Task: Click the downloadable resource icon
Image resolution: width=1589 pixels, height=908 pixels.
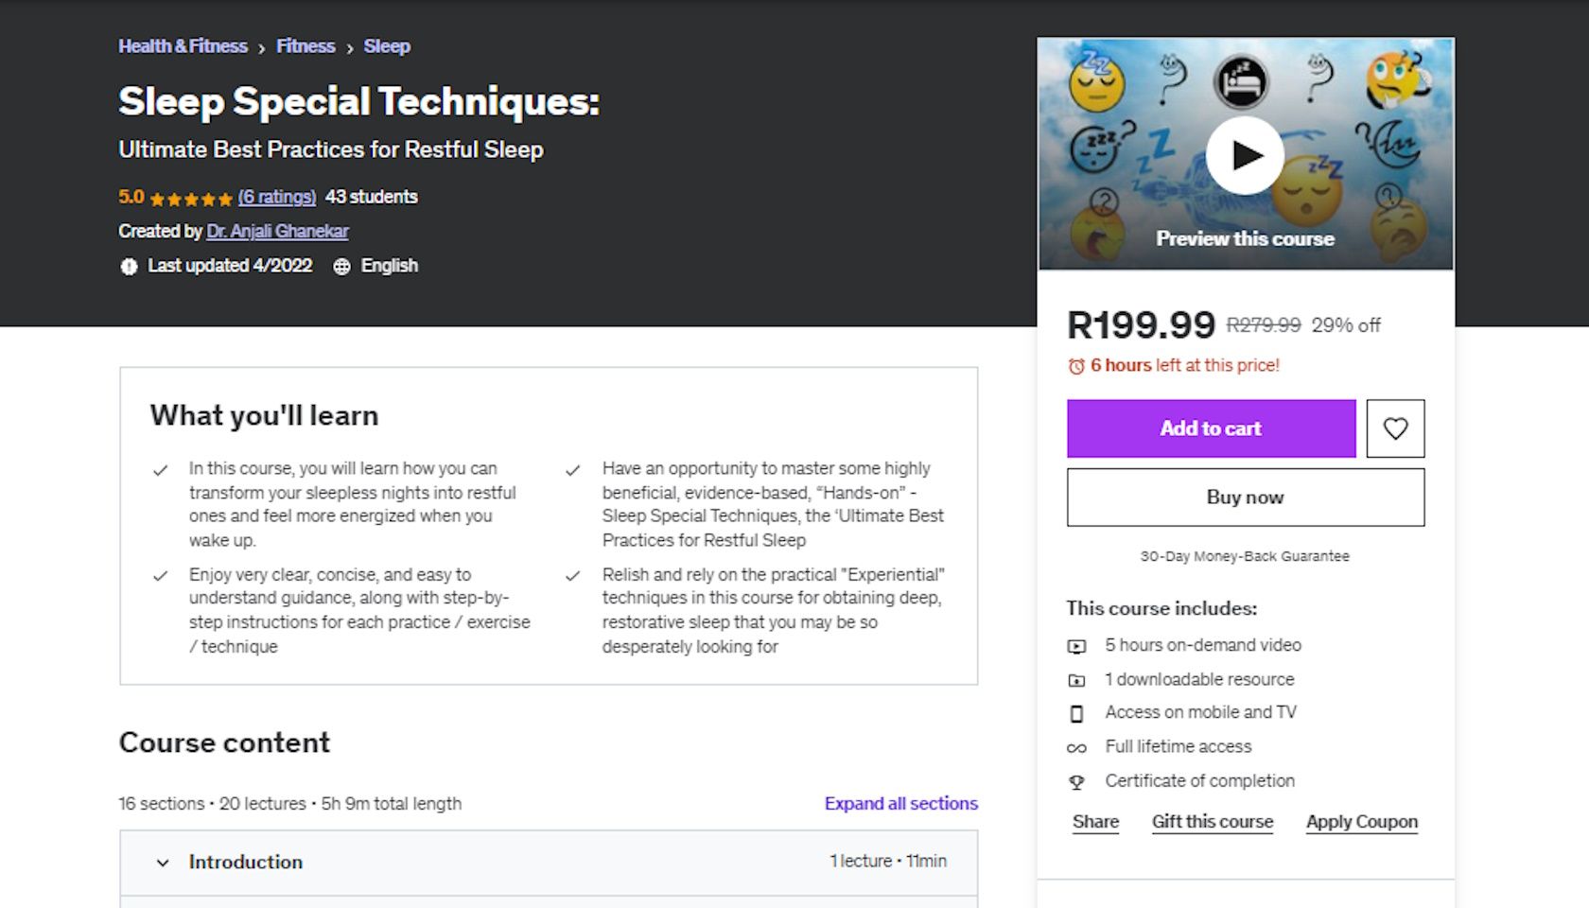Action: coord(1077,679)
